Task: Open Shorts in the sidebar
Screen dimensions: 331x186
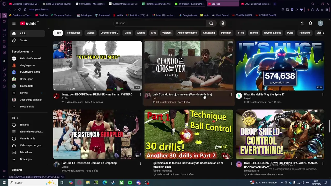Action: (x=27, y=40)
